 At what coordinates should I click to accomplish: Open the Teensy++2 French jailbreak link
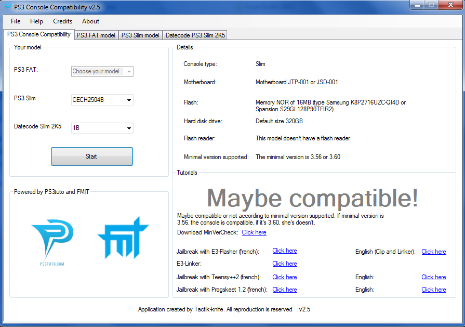point(285,277)
